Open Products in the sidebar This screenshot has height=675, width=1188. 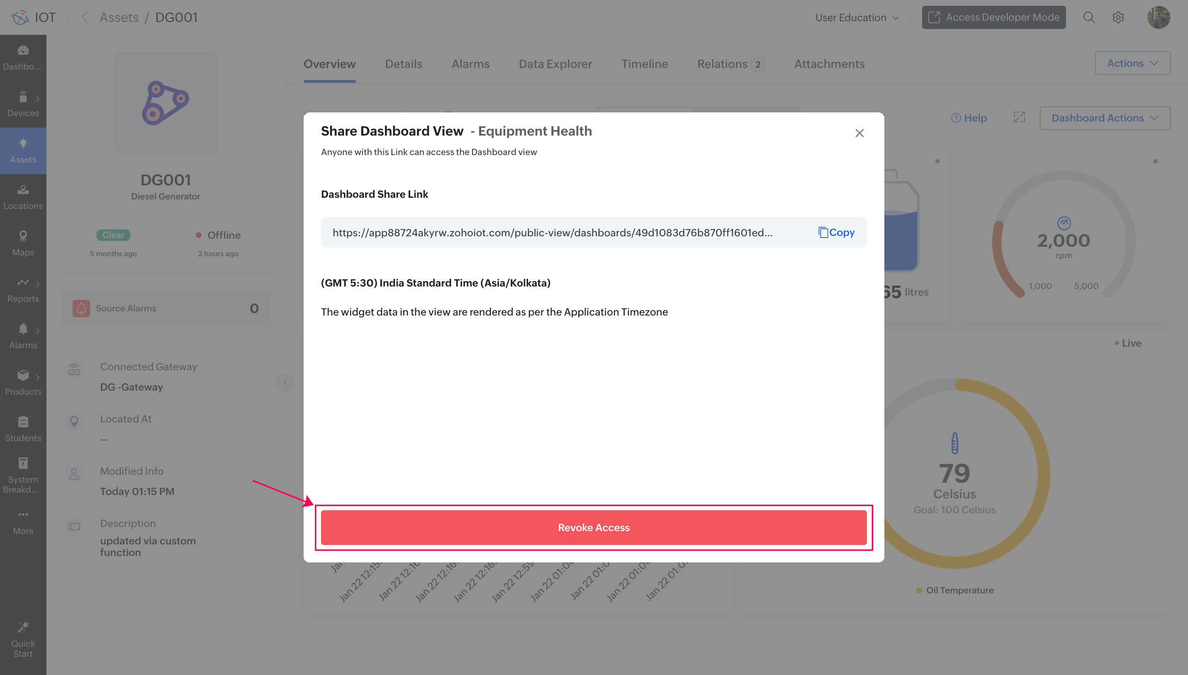tap(23, 382)
